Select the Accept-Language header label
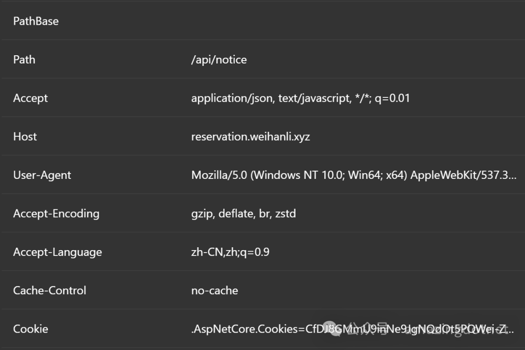Image resolution: width=525 pixels, height=350 pixels. click(x=57, y=252)
